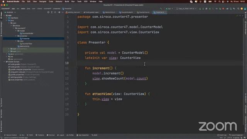Fold the increment function in the gutter
The height and width of the screenshot is (139, 247).
(76, 68)
